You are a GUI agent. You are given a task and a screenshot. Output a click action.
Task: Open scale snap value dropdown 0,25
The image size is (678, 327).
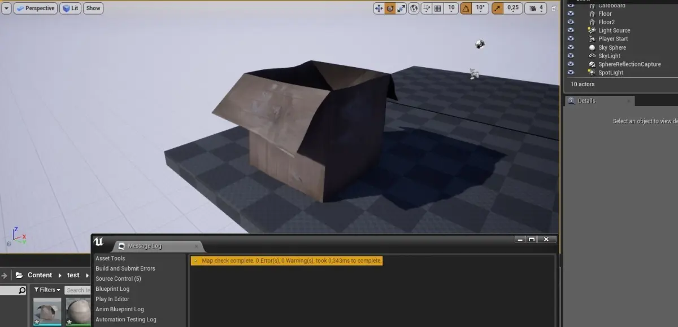click(513, 8)
